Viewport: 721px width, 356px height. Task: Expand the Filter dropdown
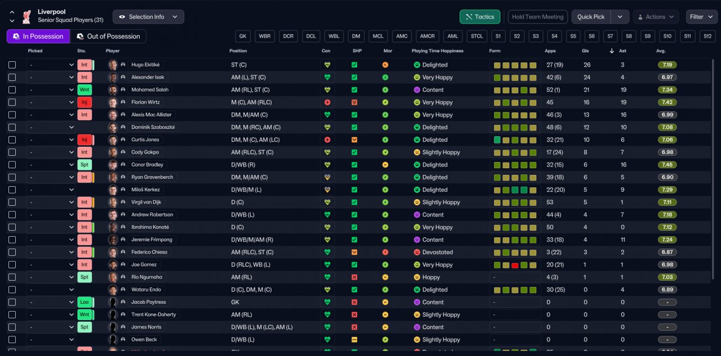pyautogui.click(x=701, y=17)
